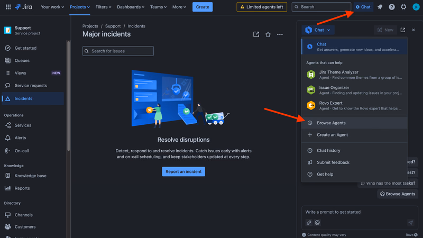Screen dimensions: 423x238
Task: Open Channels under Directory
Action: click(x=33, y=215)
